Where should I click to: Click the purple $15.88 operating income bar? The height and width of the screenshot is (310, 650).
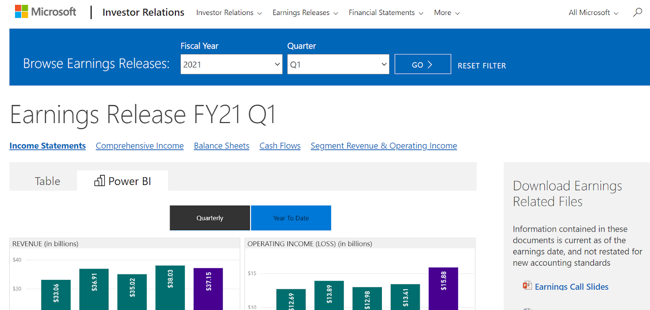pos(443,289)
